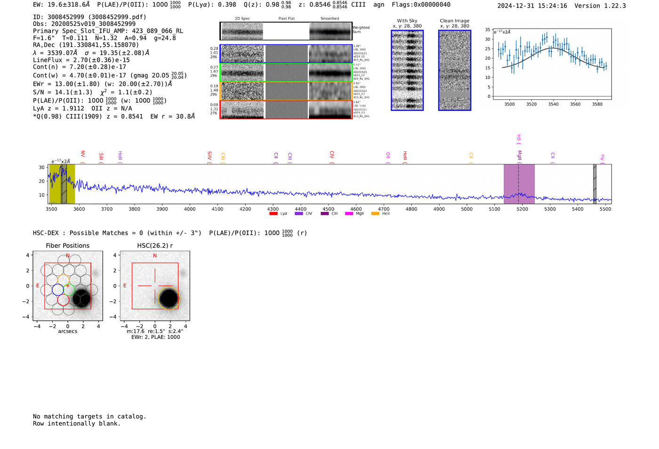Click the blue fiber circle in Fiber Positions
659x449 pixels.
click(57, 290)
